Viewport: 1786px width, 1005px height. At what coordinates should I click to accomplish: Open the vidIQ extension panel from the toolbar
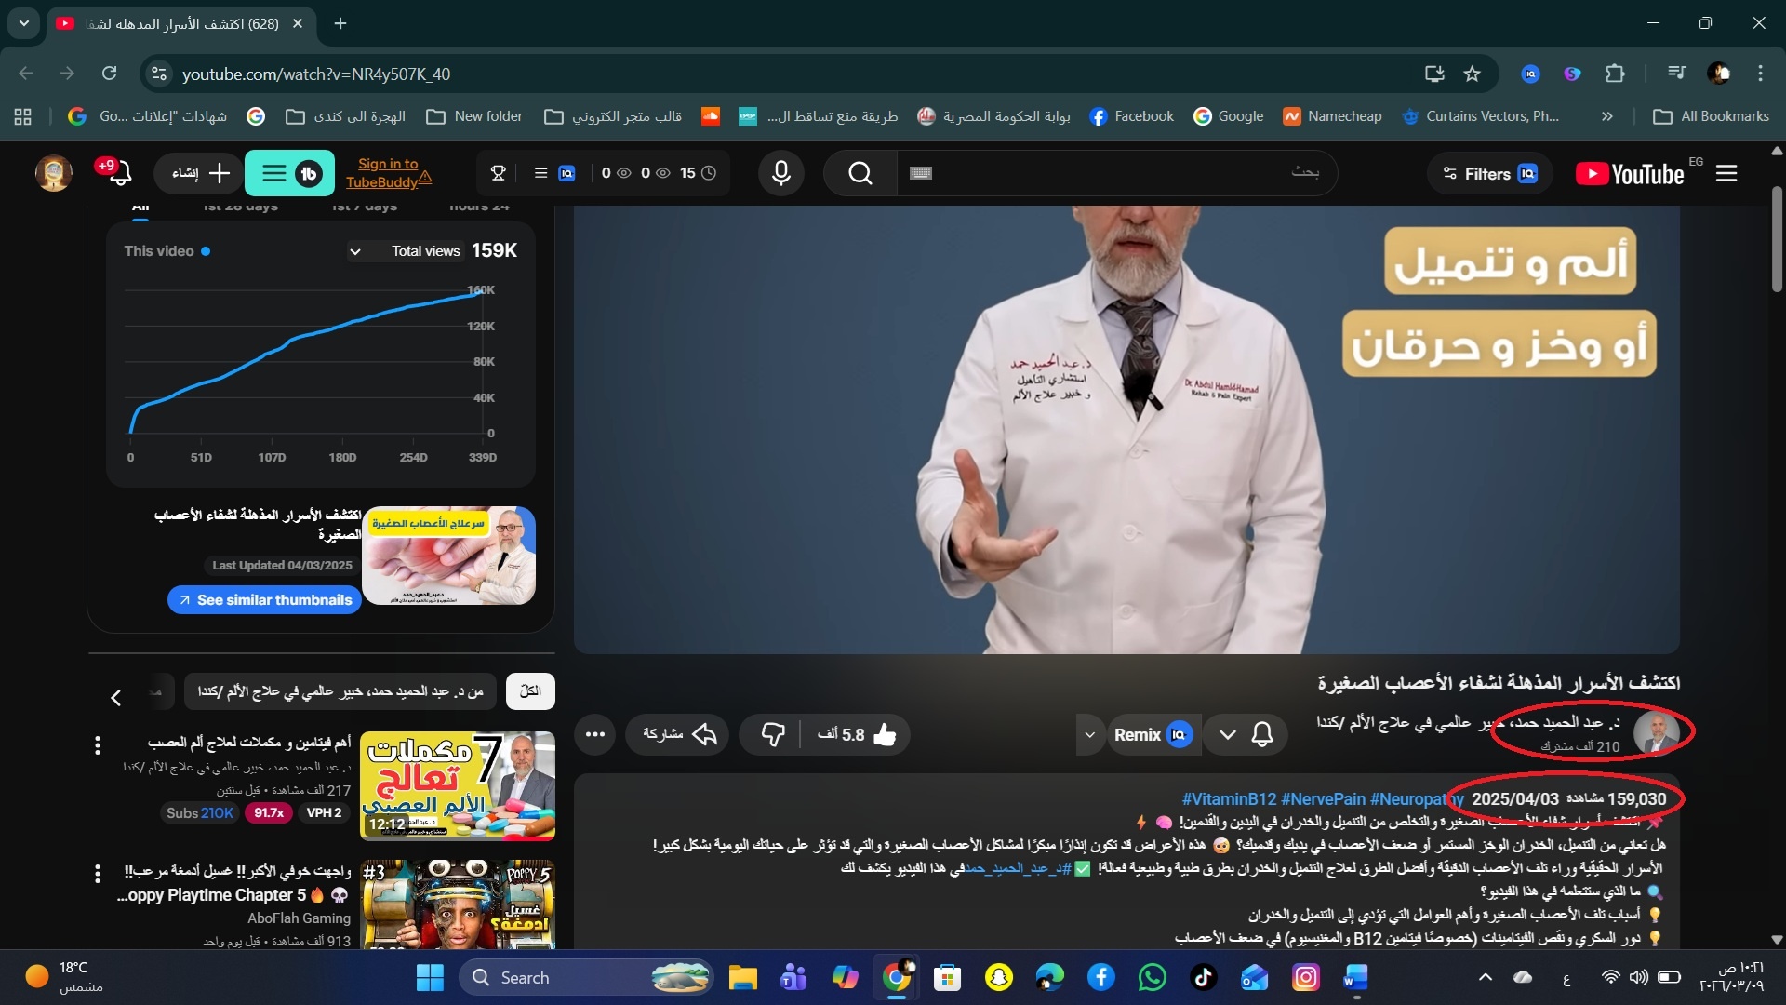coord(1529,74)
